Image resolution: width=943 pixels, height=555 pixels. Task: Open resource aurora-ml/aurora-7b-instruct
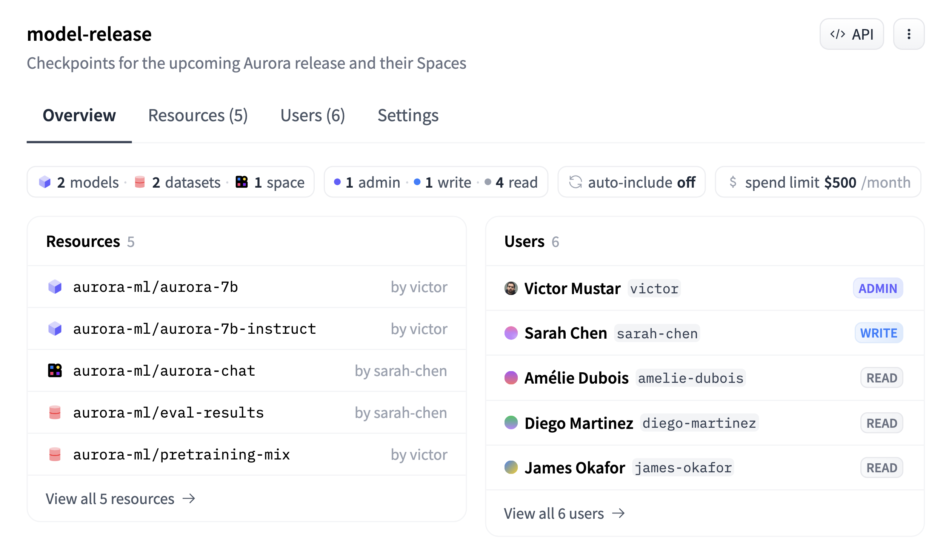point(194,329)
